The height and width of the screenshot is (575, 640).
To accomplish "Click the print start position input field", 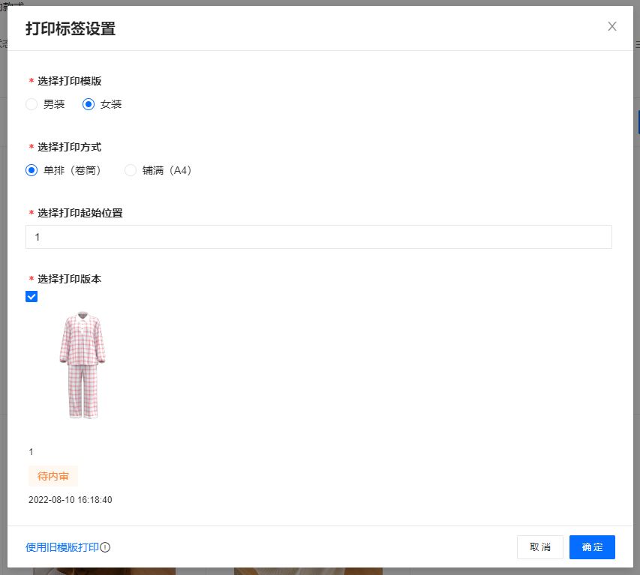I will pos(318,237).
